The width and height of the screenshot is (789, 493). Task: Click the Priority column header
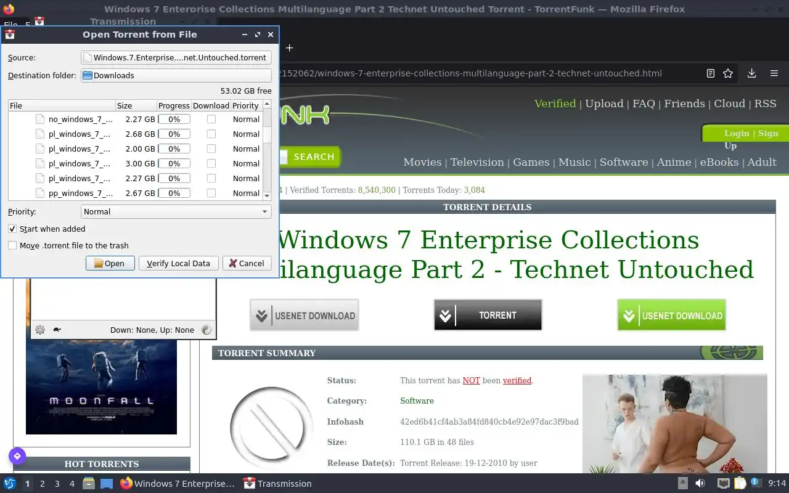[246, 105]
